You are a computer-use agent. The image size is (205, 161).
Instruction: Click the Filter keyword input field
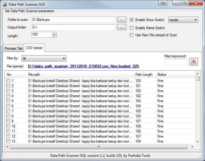tap(176, 62)
